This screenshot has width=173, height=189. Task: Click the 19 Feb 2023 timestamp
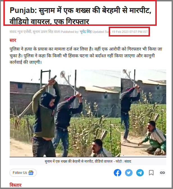tap(130, 32)
